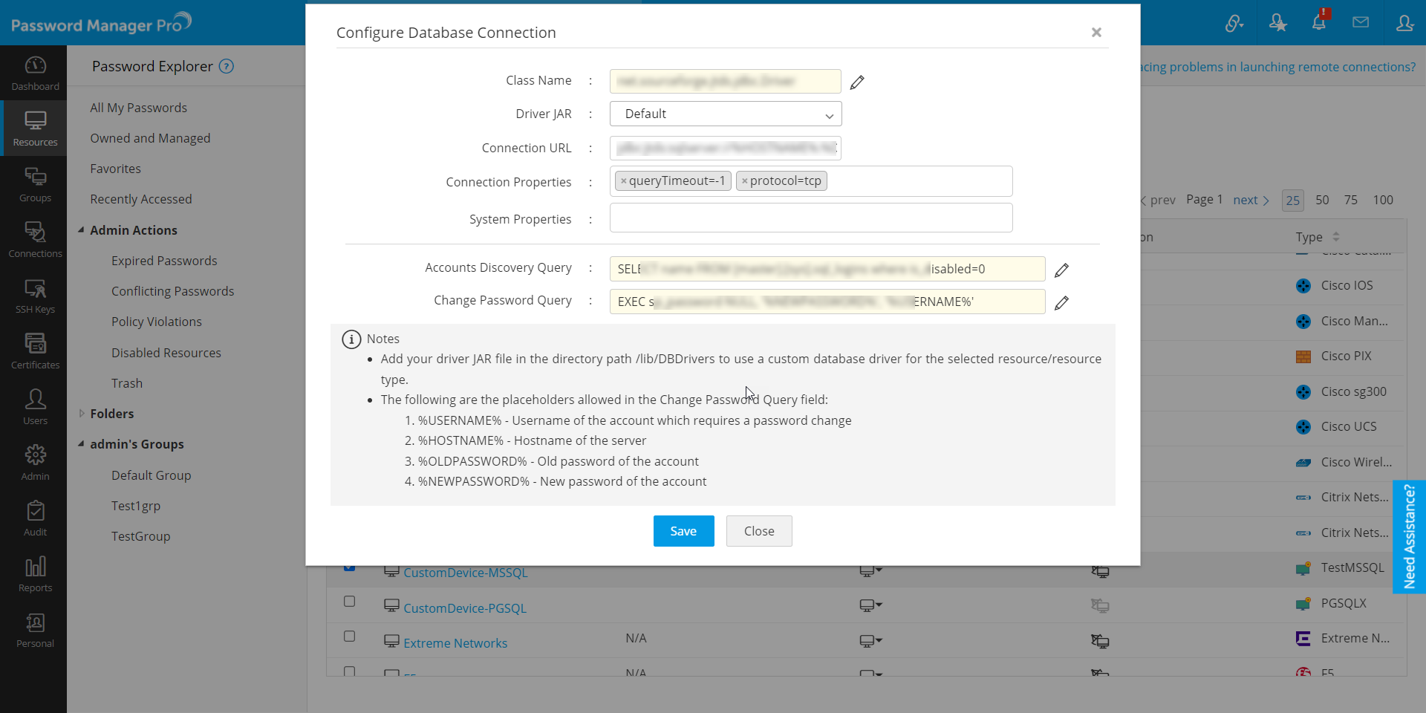Open the notifications bell icon

click(1319, 22)
